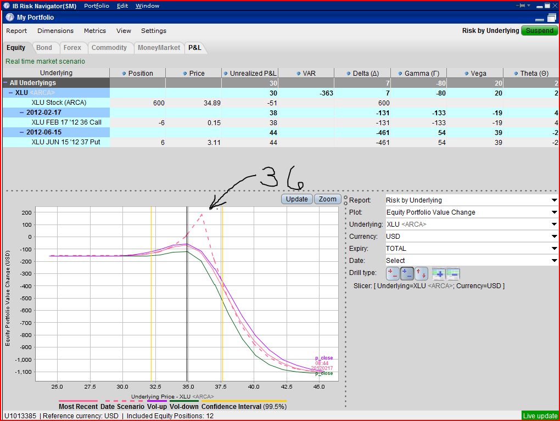Image resolution: width=560 pixels, height=421 pixels.
Task: Switch to the Forex tab
Action: (72, 48)
